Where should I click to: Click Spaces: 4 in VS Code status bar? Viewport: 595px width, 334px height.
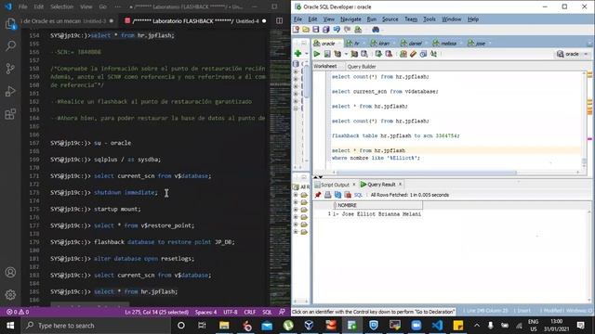(x=206, y=312)
